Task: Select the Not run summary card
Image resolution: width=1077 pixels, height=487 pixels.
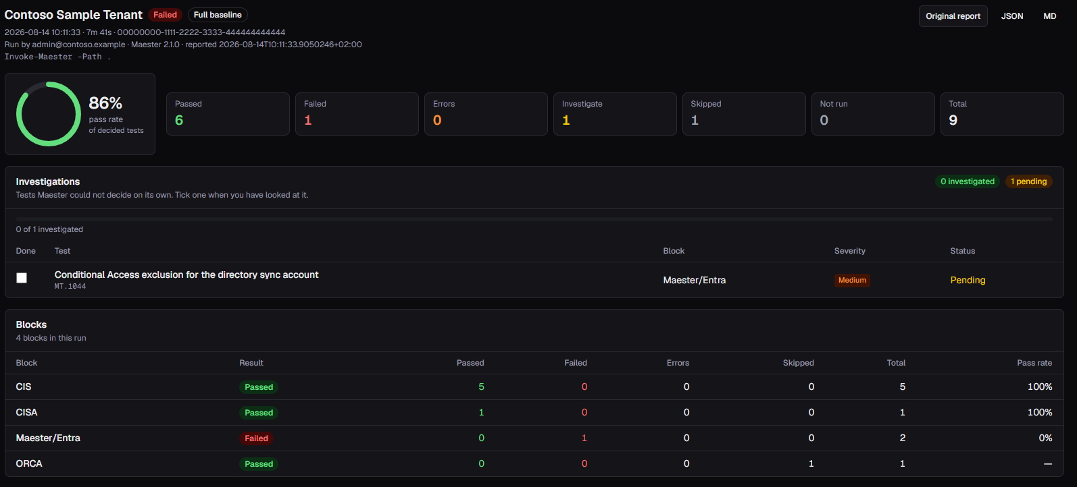Action: 873,114
